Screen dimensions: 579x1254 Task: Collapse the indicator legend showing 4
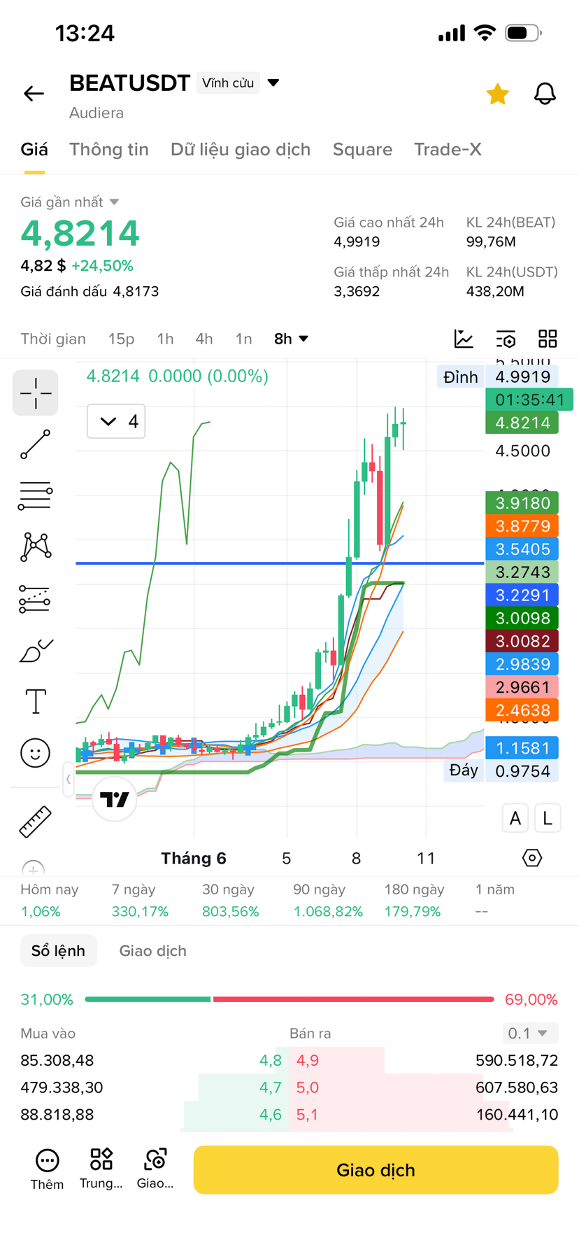116,421
